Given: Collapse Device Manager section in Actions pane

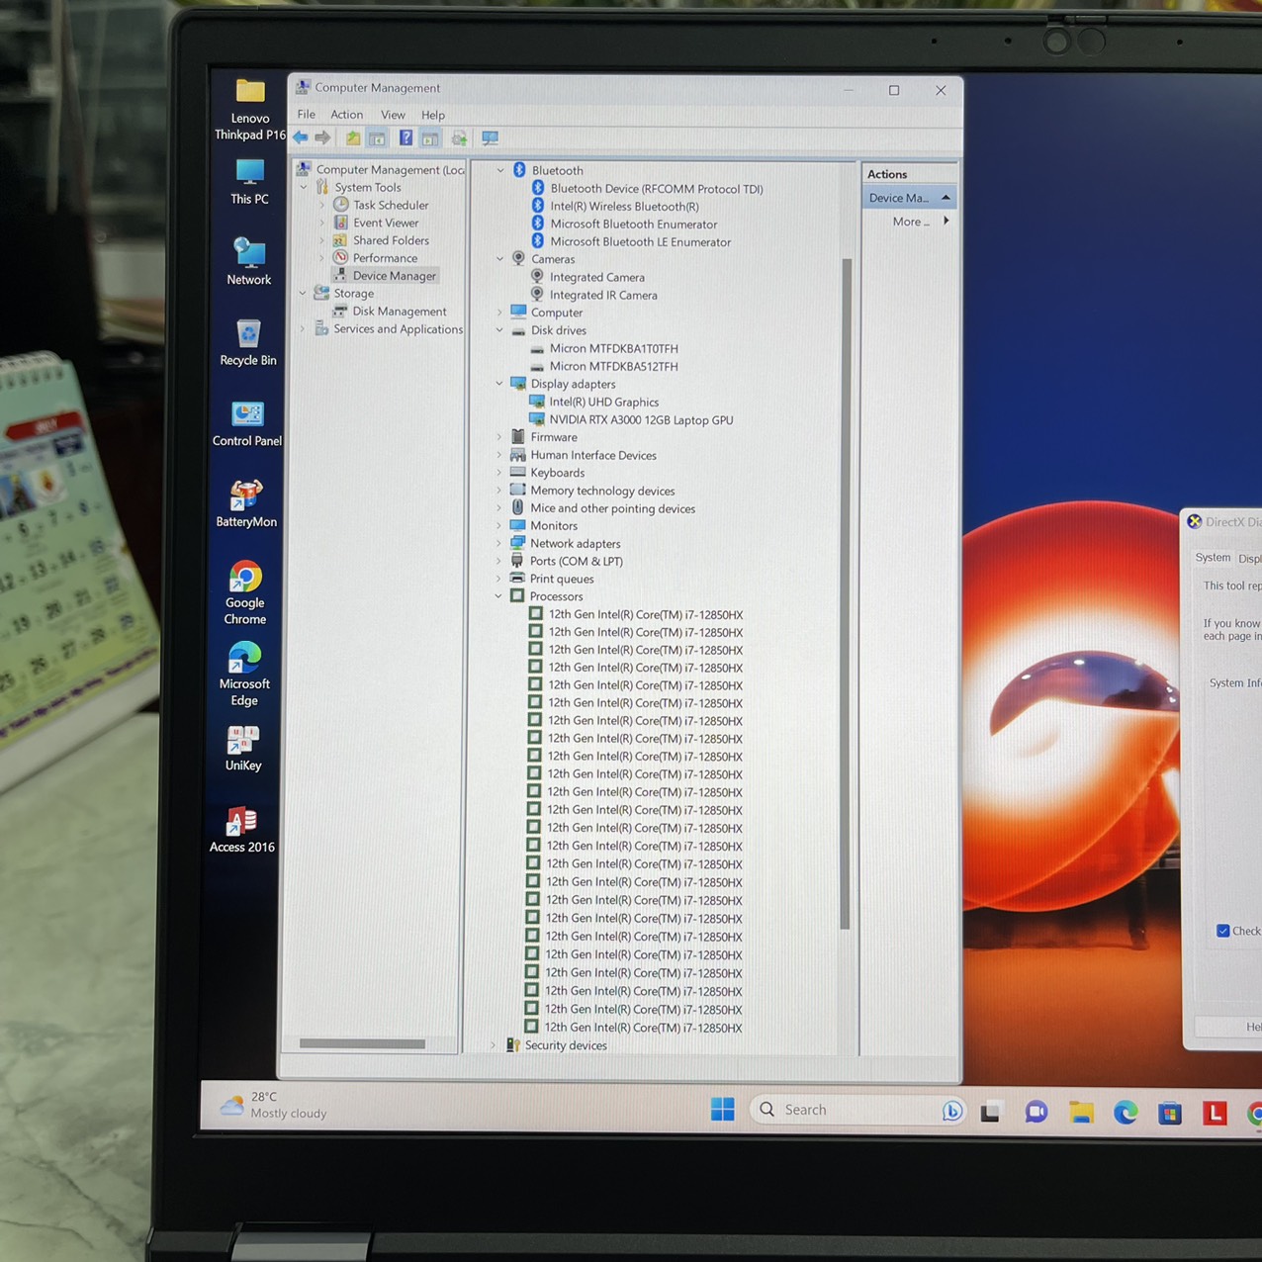Looking at the screenshot, I should (x=946, y=198).
